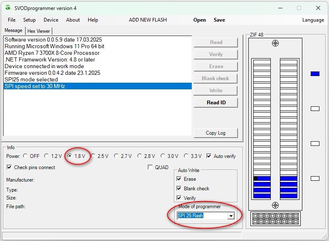Screen dimensions: 329x241
Task: Click the grayed Read button
Action: (x=216, y=42)
